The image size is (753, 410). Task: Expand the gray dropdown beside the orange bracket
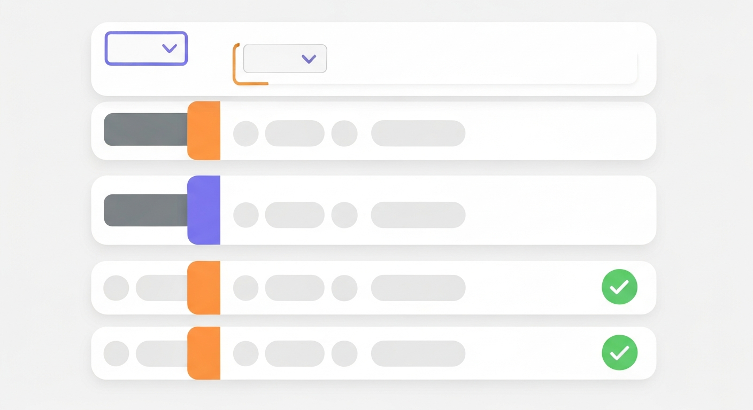tap(285, 59)
